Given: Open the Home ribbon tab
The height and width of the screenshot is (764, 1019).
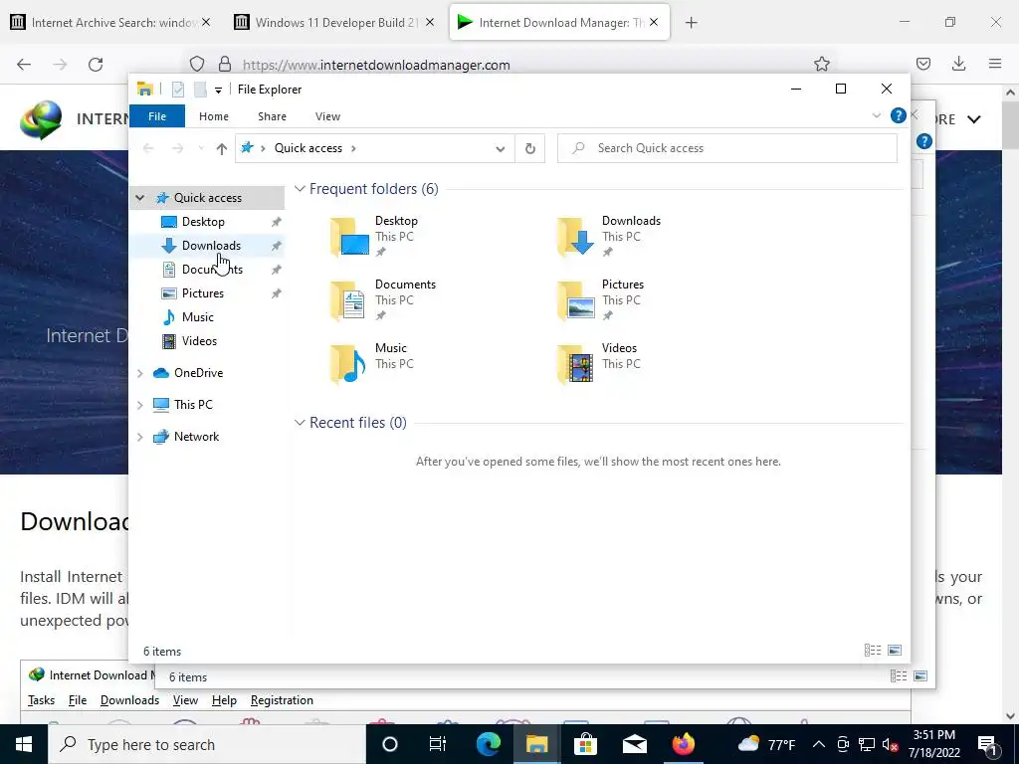Looking at the screenshot, I should pyautogui.click(x=214, y=116).
